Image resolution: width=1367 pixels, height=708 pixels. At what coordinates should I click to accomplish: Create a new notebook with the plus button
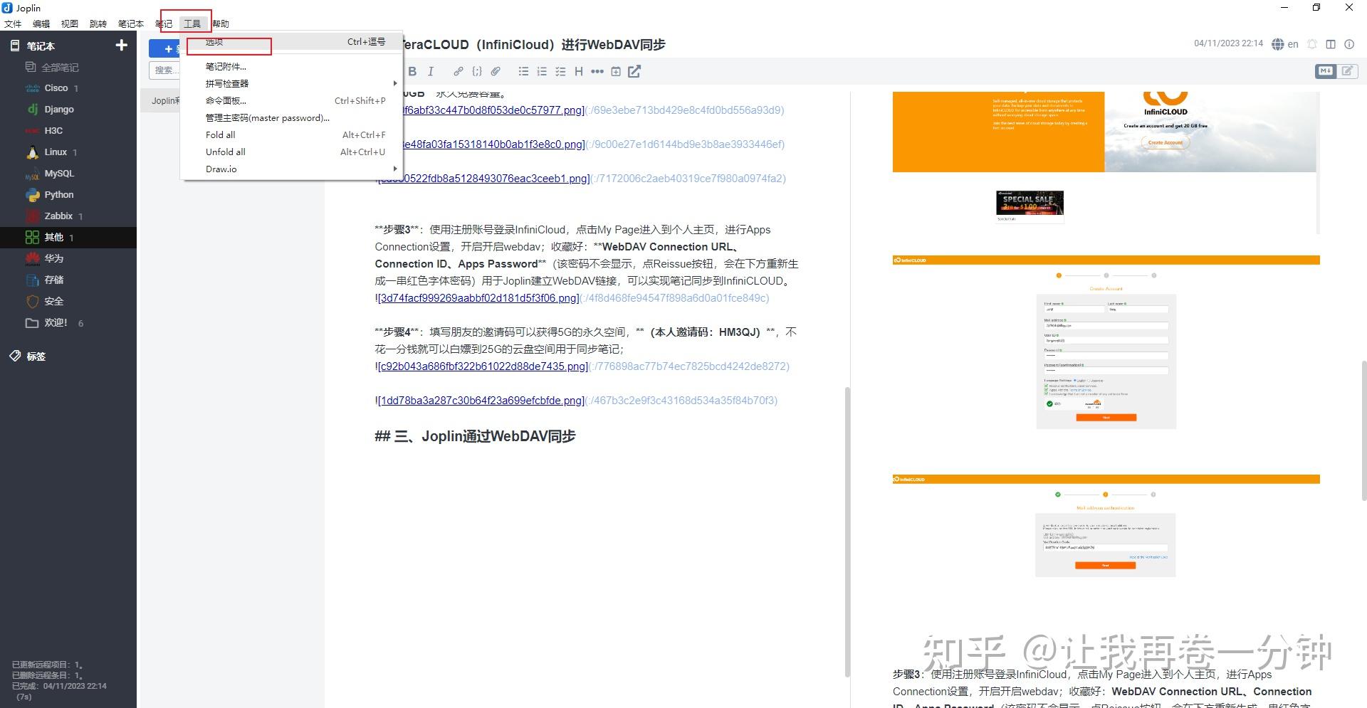click(121, 45)
